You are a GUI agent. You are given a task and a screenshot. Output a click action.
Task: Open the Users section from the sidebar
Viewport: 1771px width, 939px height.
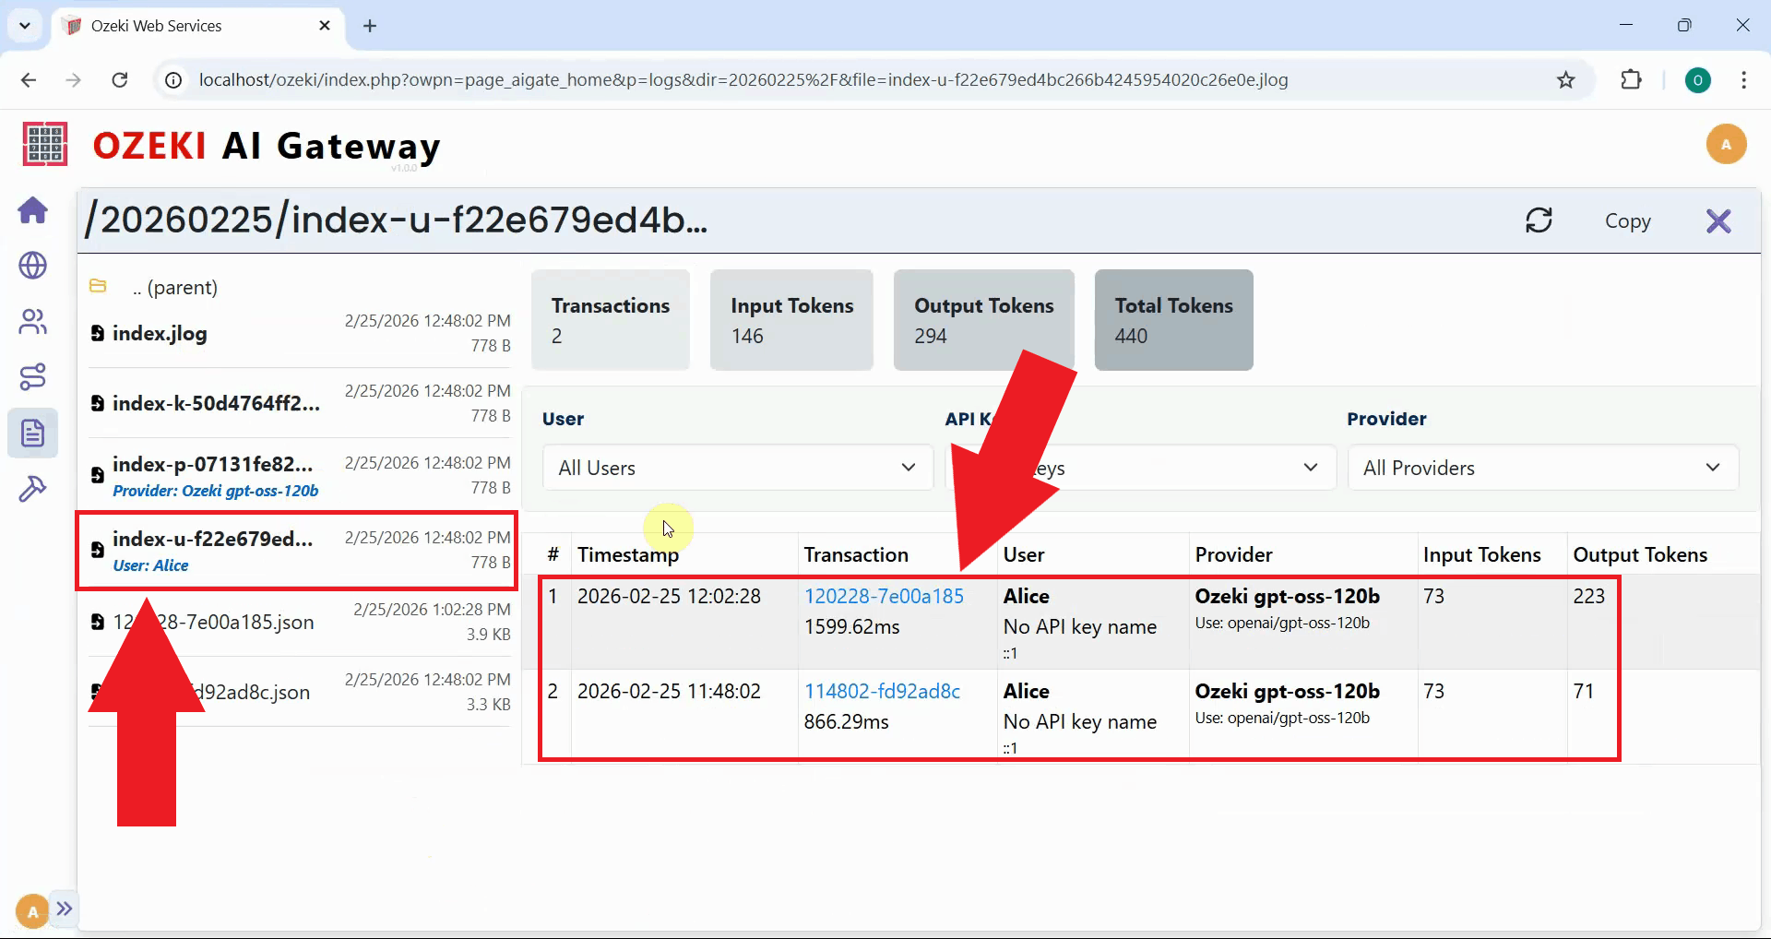pos(32,321)
